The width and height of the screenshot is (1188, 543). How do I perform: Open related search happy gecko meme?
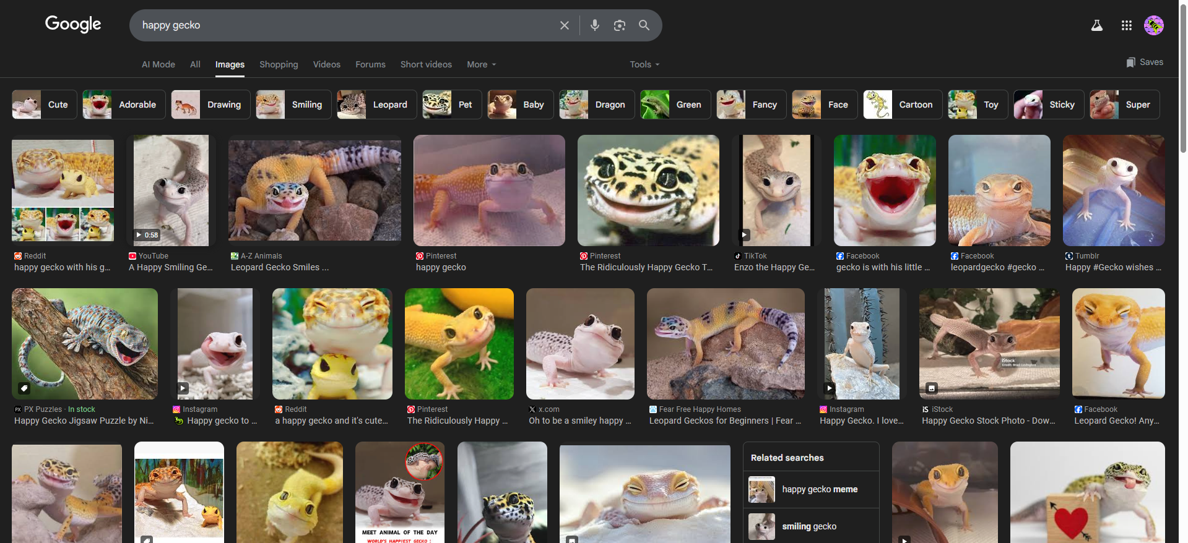pos(810,489)
